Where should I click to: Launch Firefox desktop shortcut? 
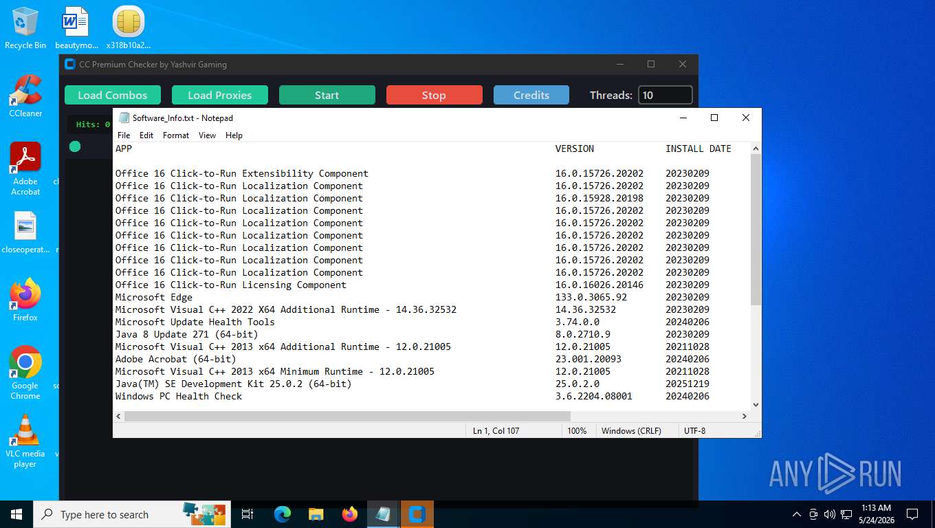[x=25, y=300]
